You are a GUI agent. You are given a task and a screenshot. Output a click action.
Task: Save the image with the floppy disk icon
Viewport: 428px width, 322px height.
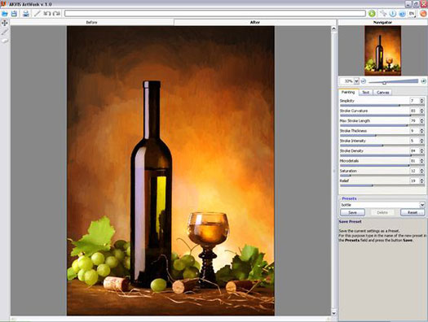(x=14, y=13)
